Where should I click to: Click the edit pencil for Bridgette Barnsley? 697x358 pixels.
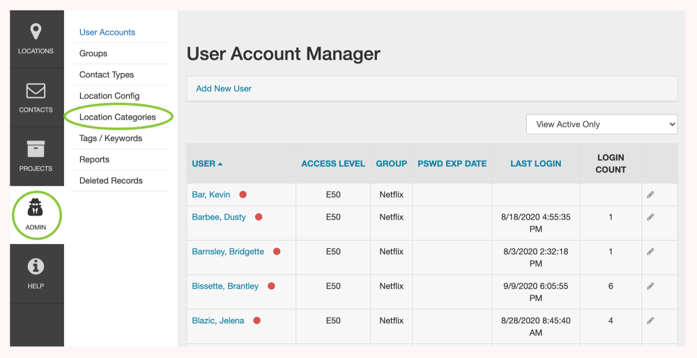tap(650, 252)
